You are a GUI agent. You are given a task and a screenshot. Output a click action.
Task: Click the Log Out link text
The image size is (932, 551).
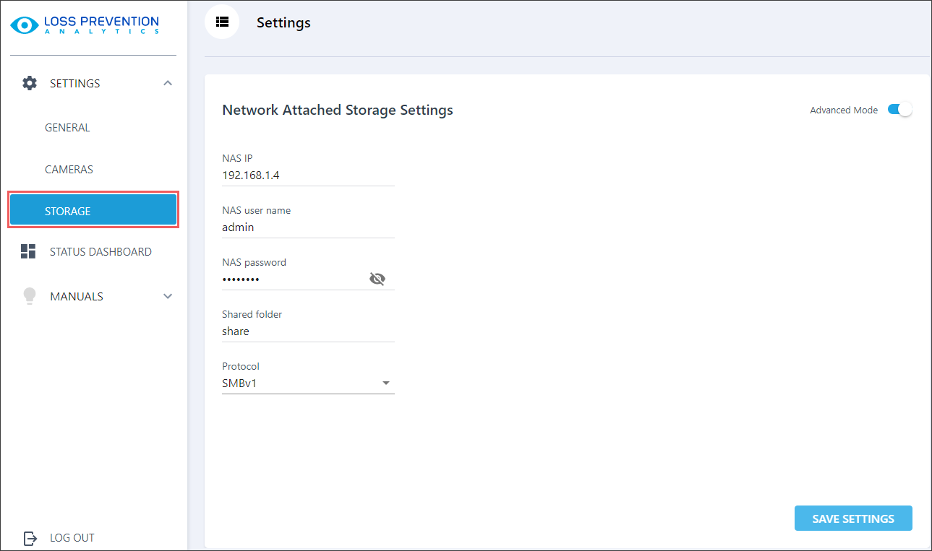(72, 538)
